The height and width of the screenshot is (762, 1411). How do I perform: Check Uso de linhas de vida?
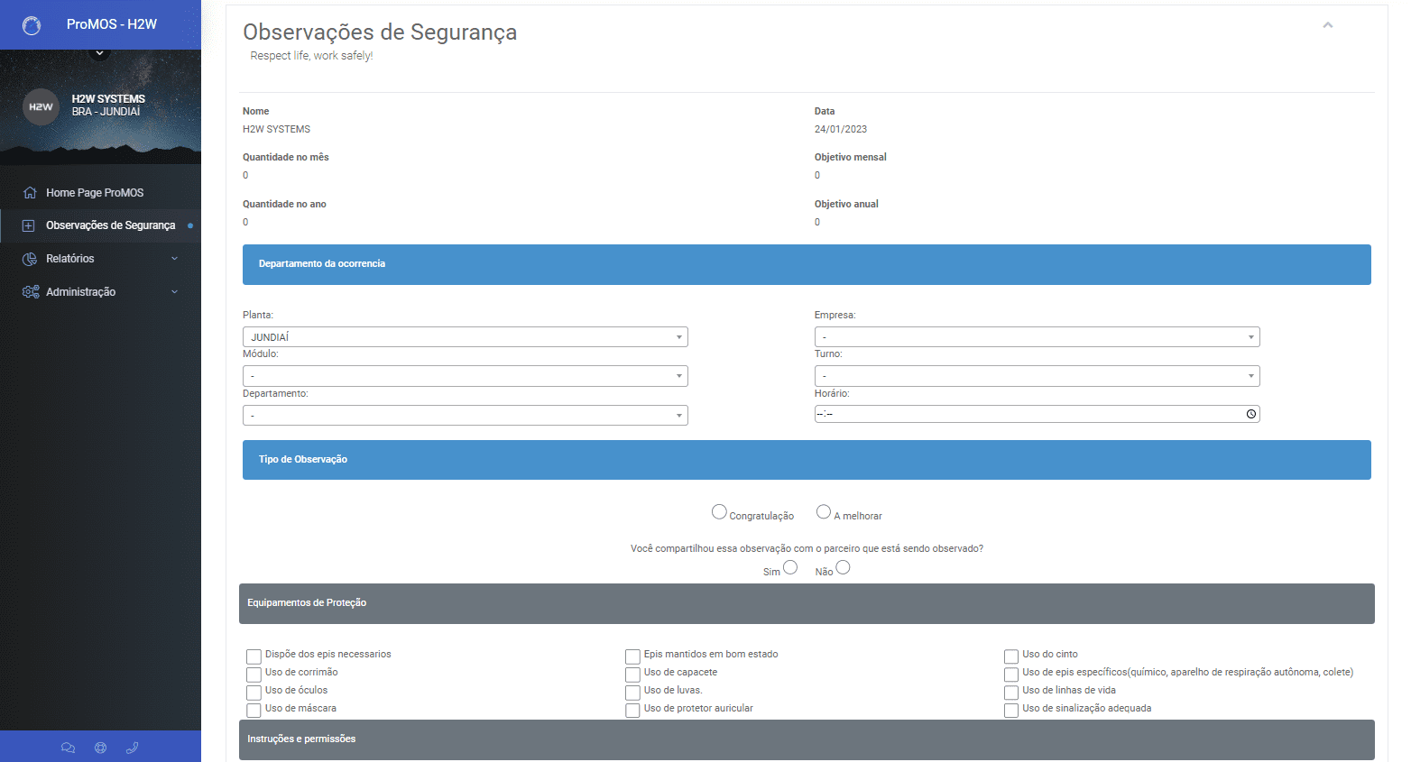(1011, 693)
